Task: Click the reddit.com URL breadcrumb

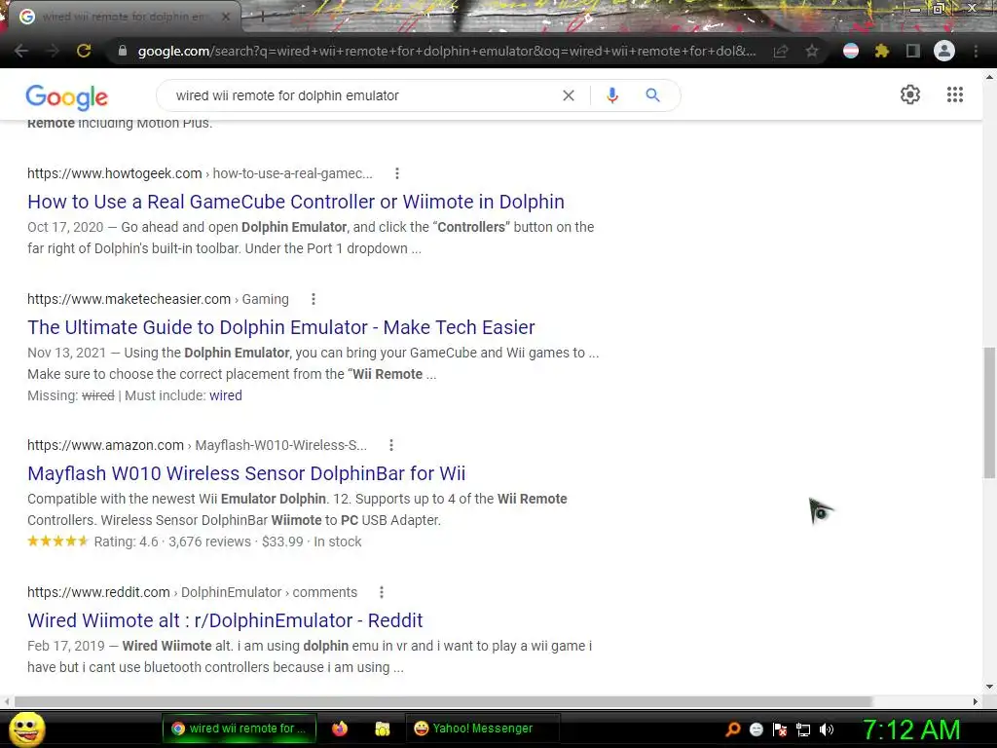Action: tap(192, 592)
